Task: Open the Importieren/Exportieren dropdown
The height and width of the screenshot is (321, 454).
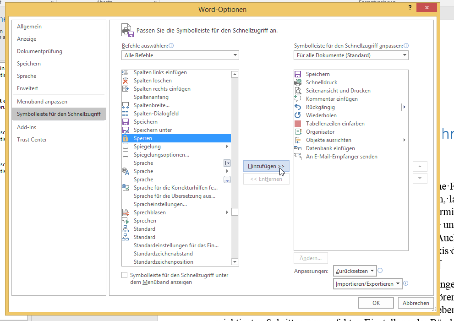Action: (x=367, y=284)
